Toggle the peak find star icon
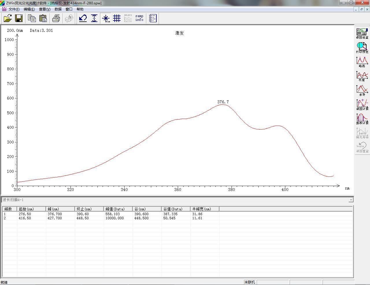This screenshot has width=370, height=285. coord(106,18)
